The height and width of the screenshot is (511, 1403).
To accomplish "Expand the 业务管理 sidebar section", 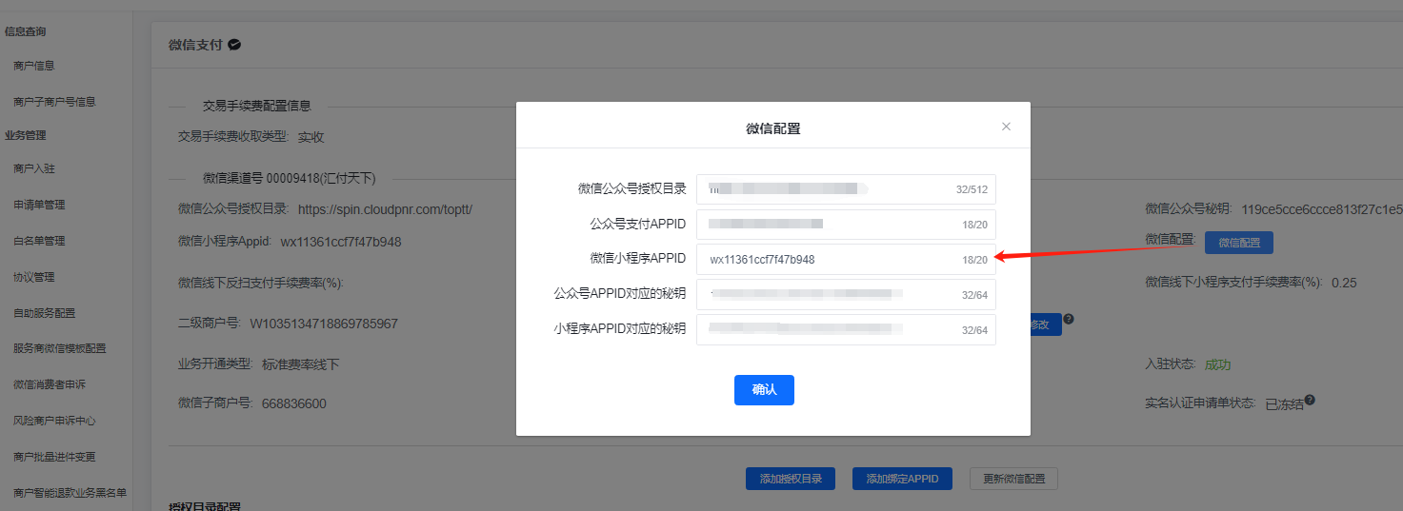I will coord(26,135).
